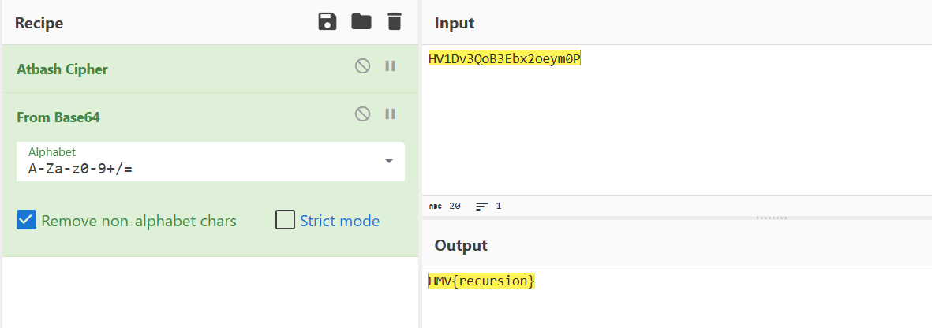Save the current recipe
This screenshot has height=328, width=932.
point(328,22)
